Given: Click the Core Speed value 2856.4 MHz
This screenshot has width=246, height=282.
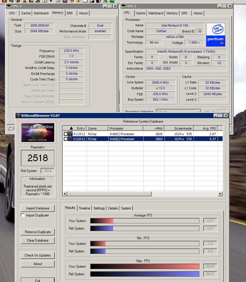Looking at the screenshot, I should (160, 82).
